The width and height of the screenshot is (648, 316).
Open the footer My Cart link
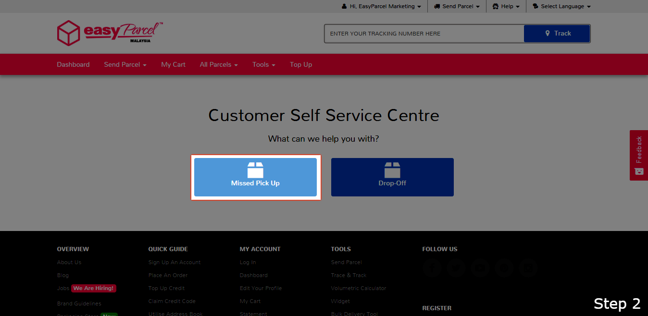[250, 301]
